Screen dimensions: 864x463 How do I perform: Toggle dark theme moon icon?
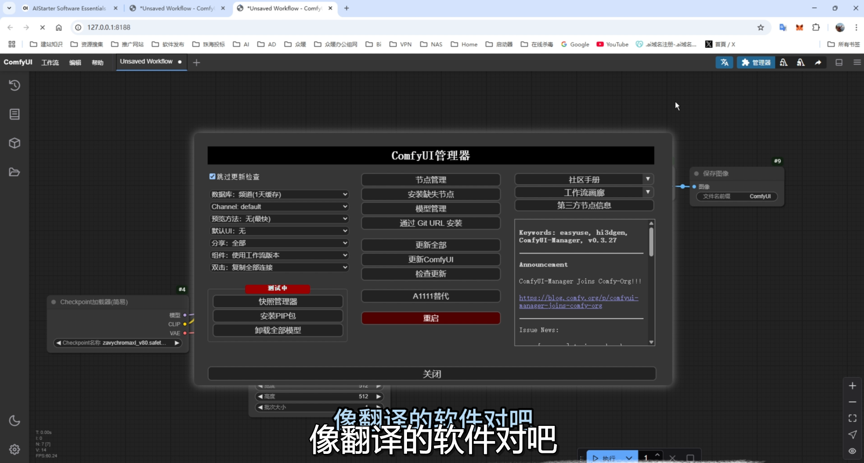pos(15,421)
